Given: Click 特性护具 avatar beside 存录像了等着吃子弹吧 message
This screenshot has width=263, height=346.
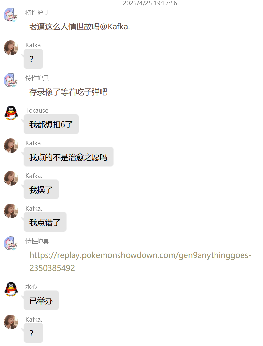Looking at the screenshot, I should [x=11, y=80].
